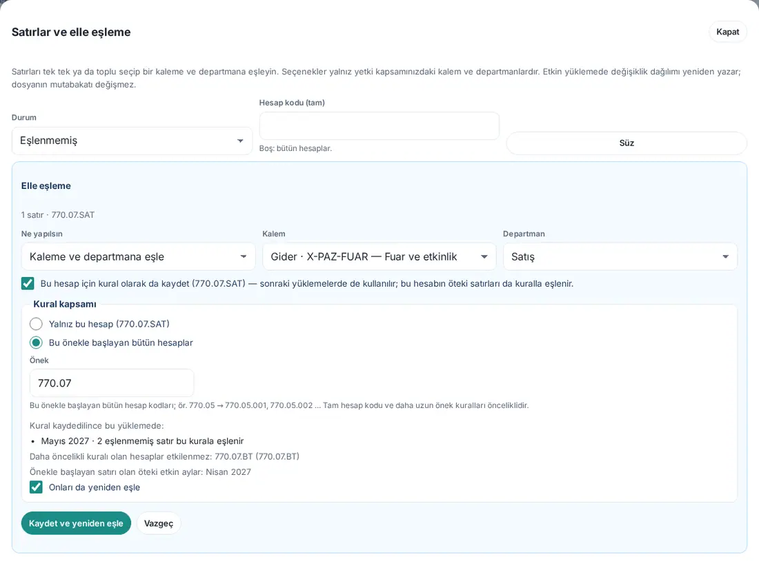Click the hint text 'Boş: bütün hesaplar.'
The image size is (759, 561).
click(x=295, y=148)
